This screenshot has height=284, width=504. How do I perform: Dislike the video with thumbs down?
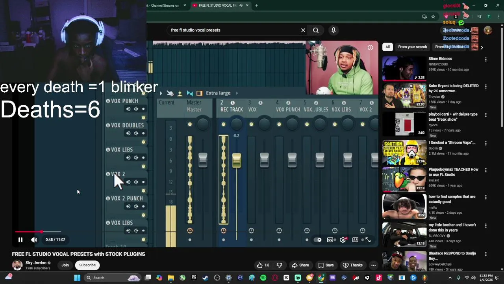pos(279,265)
